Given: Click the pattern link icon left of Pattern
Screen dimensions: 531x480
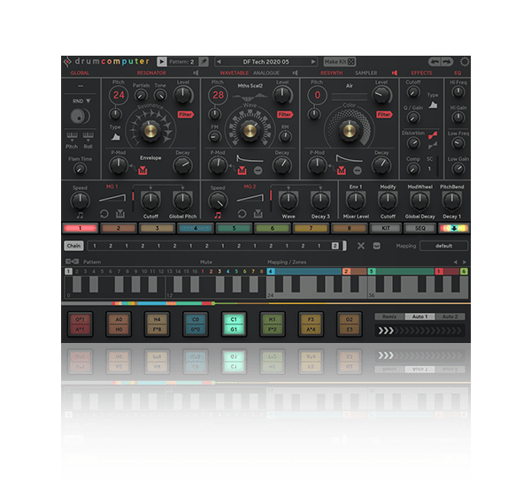Looking at the screenshot, I should point(72,262).
